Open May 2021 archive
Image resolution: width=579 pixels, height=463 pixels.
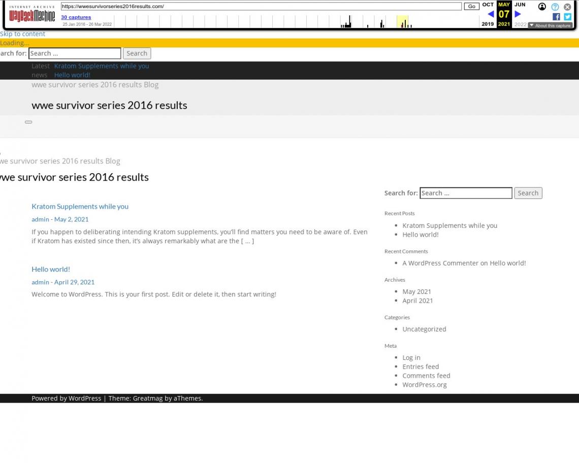pos(417,292)
